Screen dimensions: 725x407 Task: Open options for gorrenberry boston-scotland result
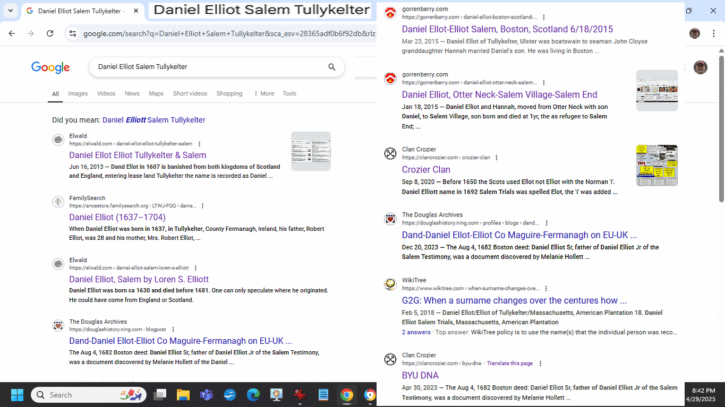point(543,18)
